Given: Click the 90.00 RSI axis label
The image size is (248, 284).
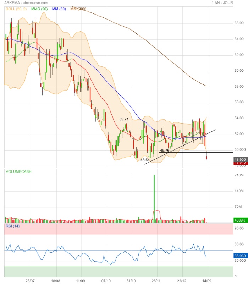Looking at the screenshot, I should tap(239, 228).
